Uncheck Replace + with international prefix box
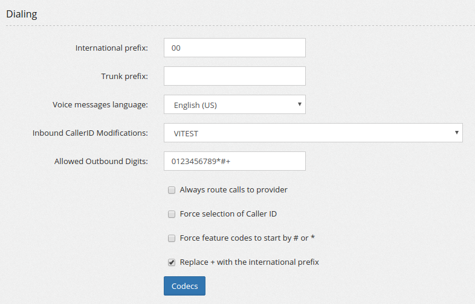The width and height of the screenshot is (475, 304). [x=172, y=262]
